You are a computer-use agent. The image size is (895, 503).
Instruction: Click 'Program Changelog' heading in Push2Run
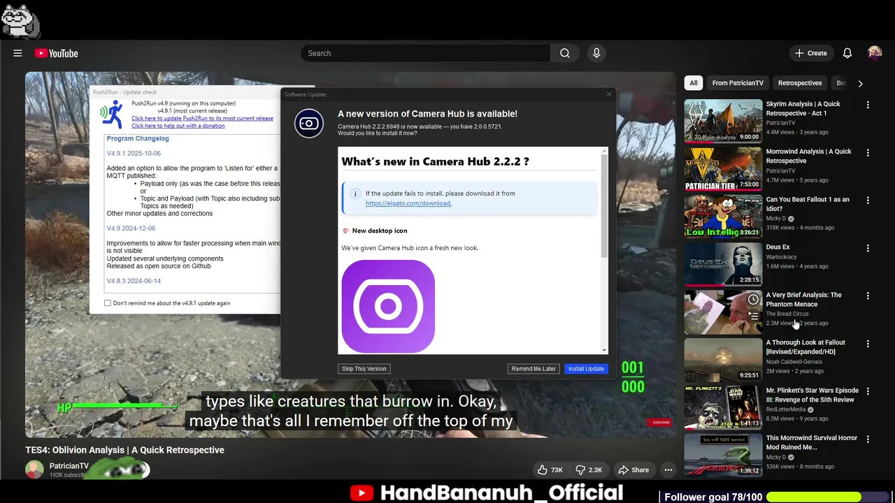coord(138,138)
